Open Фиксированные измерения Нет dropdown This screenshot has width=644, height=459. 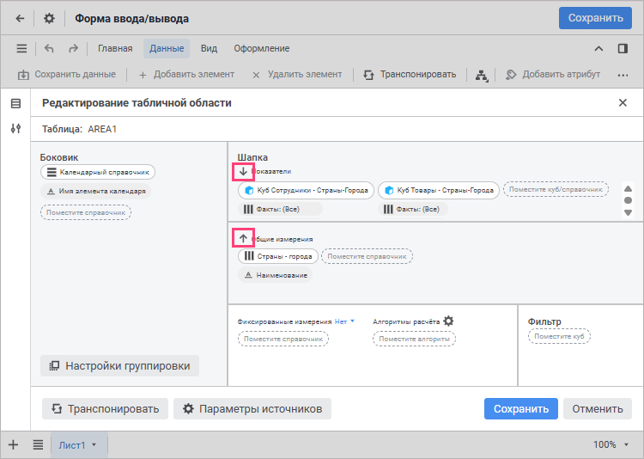[x=344, y=321]
